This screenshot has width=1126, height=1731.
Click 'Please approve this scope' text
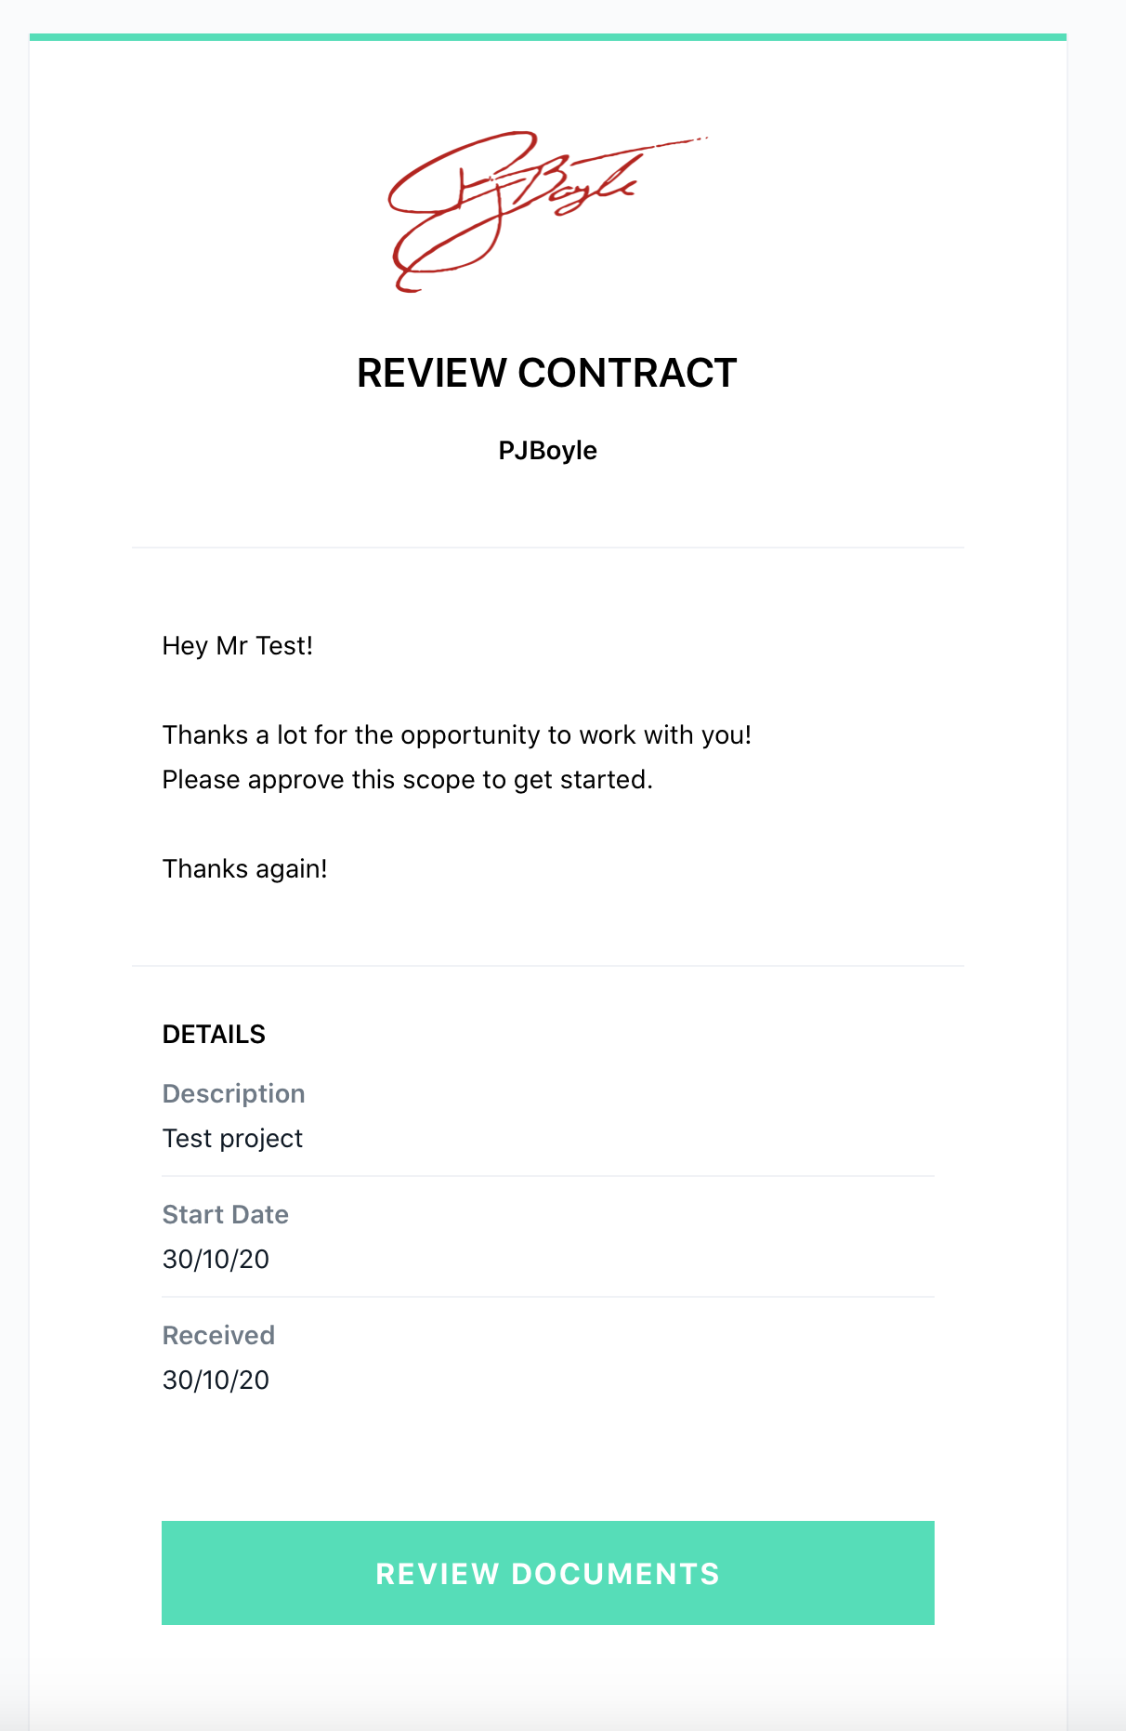[408, 780]
